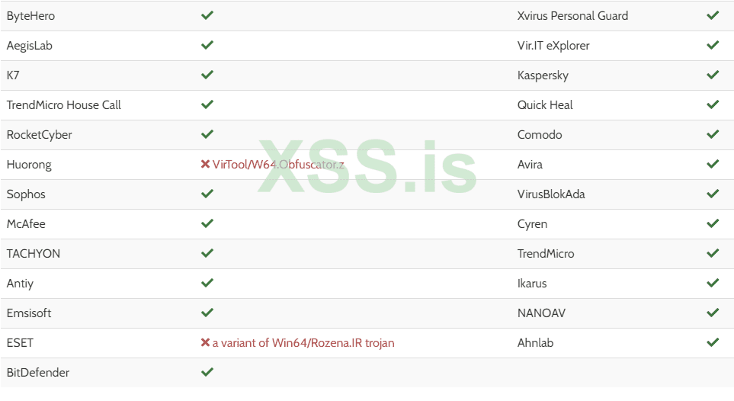Click the green checkmark next to Emsisoft
The image size is (734, 401).
pos(207,313)
